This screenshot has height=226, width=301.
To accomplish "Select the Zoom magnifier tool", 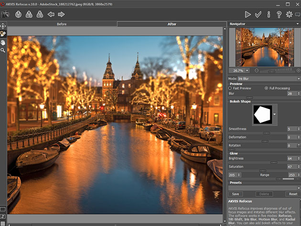I will pyautogui.click(x=3, y=50).
